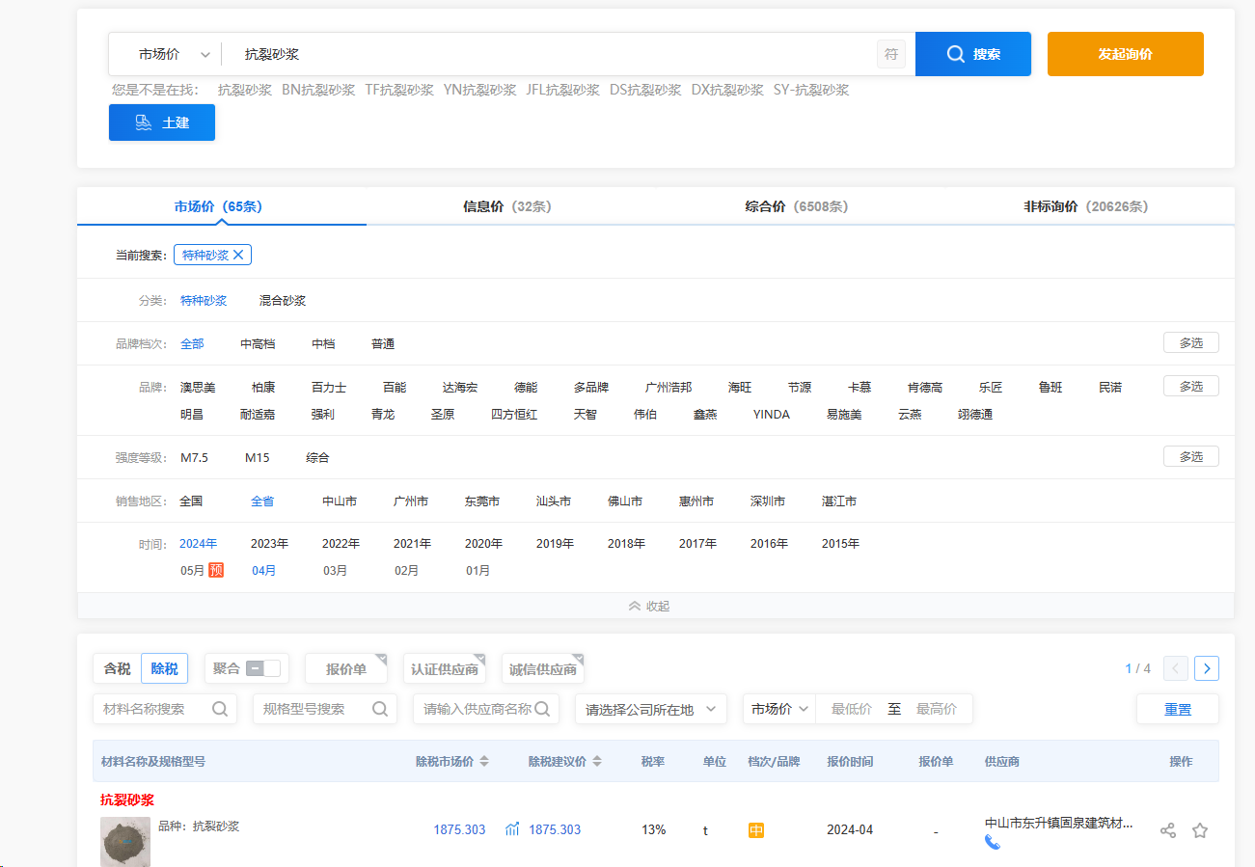The image size is (1255, 867).
Task: Select strength grade M7.5
Action: coord(194,457)
